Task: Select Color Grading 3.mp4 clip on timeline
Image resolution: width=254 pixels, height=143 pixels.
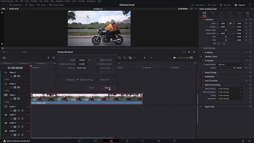Action: [x=87, y=99]
